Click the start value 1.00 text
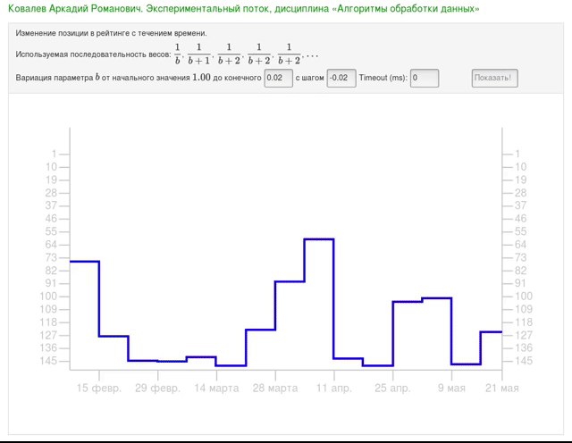 pos(201,78)
